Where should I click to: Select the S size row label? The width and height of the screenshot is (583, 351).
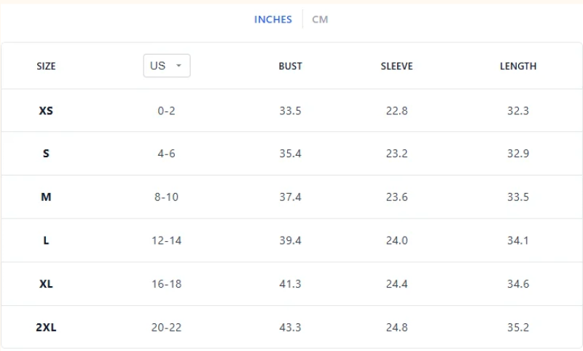click(x=46, y=154)
